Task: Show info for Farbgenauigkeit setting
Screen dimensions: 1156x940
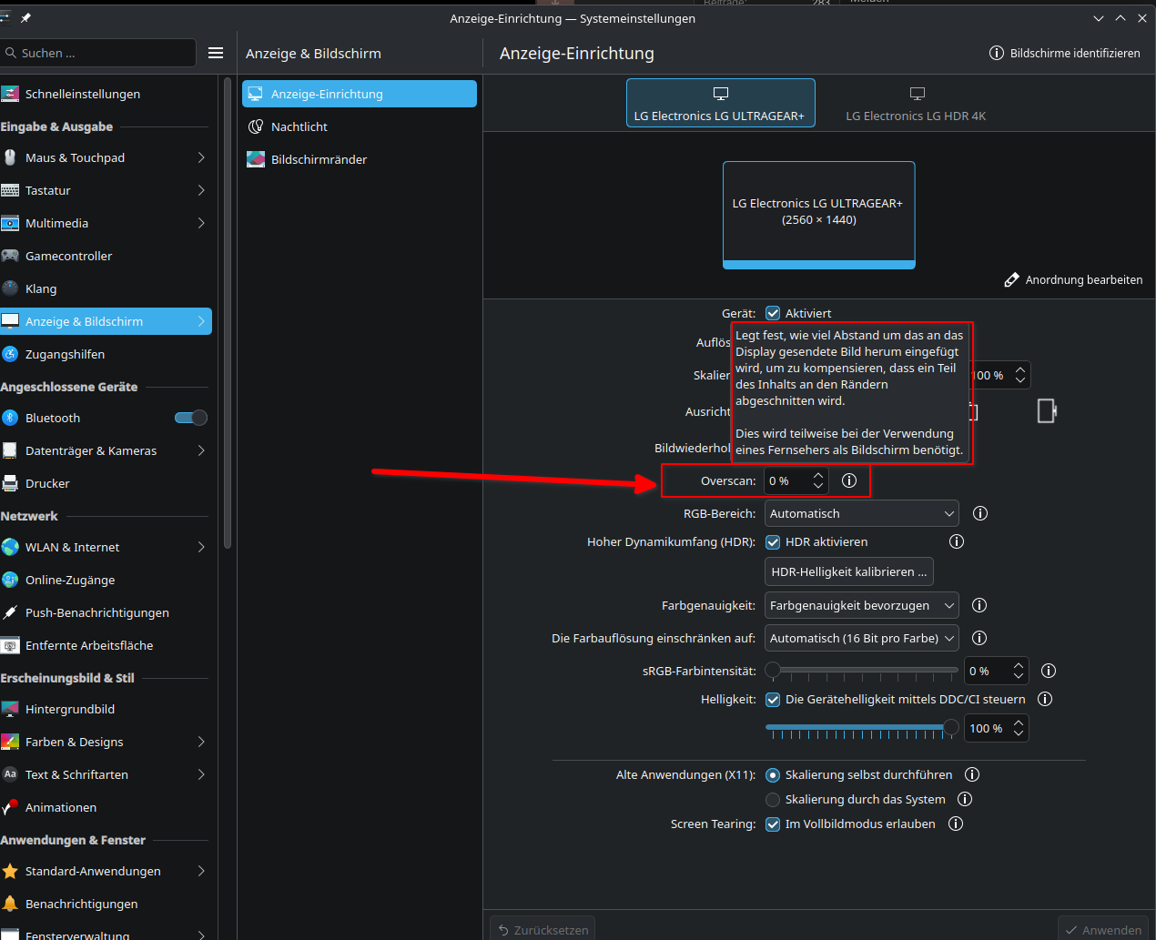Action: point(979,605)
